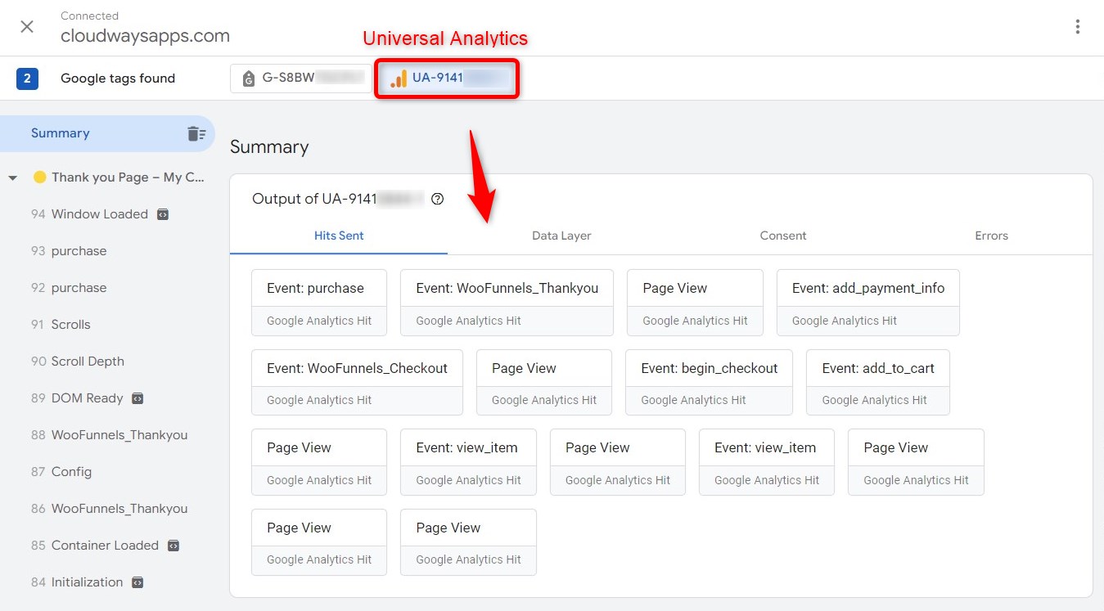
Task: Select event 91 Scrolls in the sidebar
Action: tap(72, 324)
